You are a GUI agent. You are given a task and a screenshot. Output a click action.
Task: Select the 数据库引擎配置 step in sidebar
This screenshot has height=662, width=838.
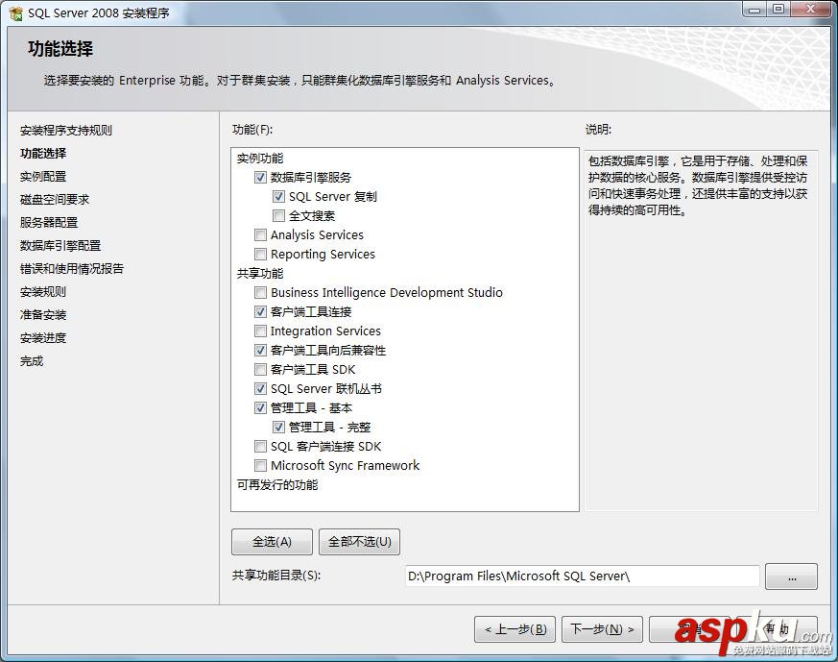[x=60, y=245]
